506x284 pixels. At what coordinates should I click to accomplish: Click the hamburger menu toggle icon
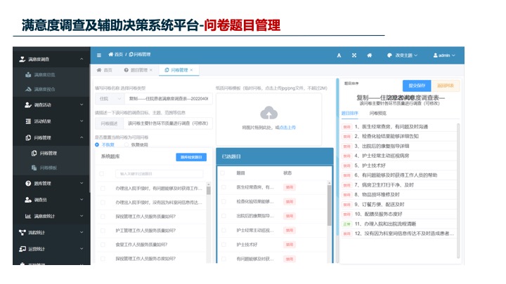pos(99,55)
